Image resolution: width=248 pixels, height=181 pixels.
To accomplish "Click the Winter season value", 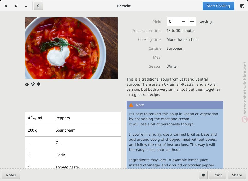I will (172, 66).
